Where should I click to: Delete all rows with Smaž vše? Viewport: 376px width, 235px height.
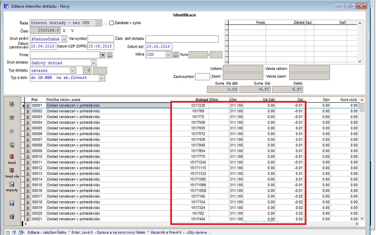12,173
